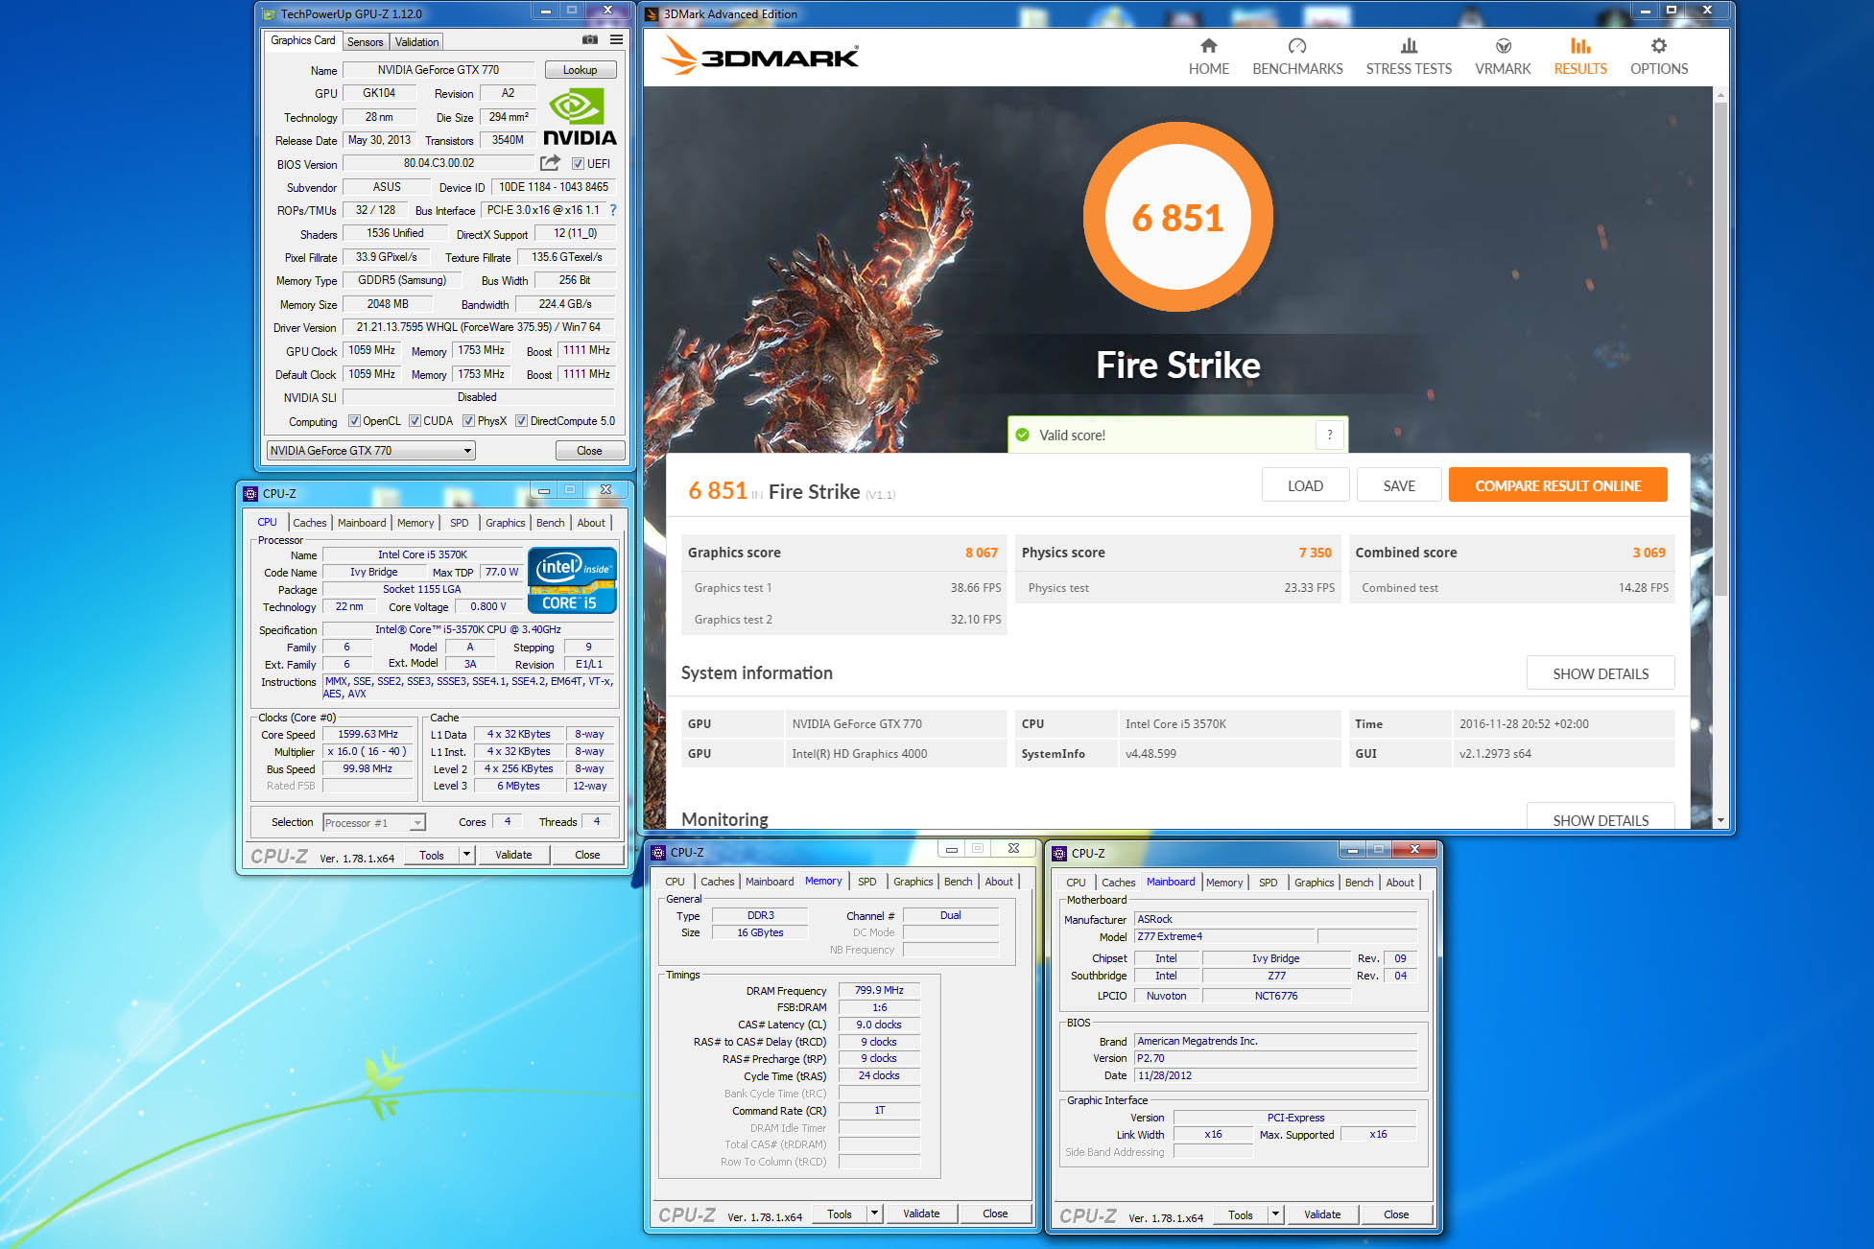Viewport: 1874px width, 1249px height.
Task: Click CPU-Z Memory window title icon
Action: pos(658,852)
